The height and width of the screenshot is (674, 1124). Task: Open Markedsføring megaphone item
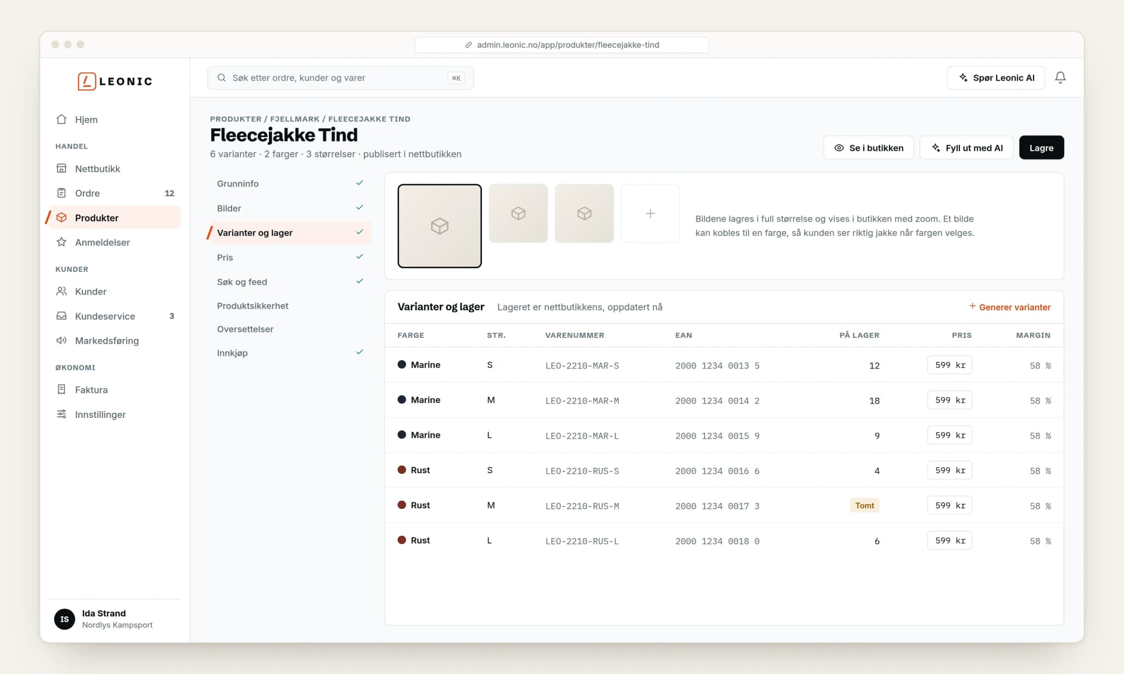point(114,341)
